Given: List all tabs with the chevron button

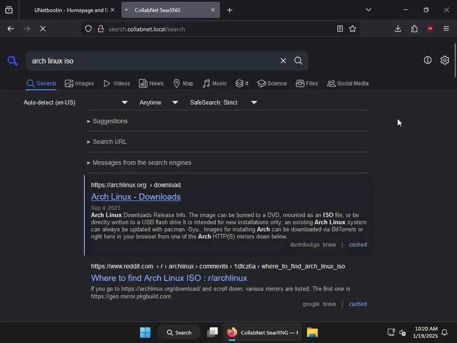Looking at the screenshot, I should pos(369,10).
